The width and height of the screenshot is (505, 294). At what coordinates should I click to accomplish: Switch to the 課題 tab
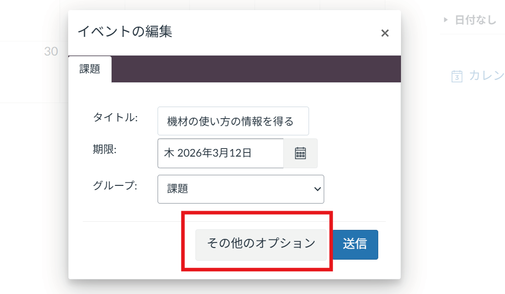click(90, 69)
